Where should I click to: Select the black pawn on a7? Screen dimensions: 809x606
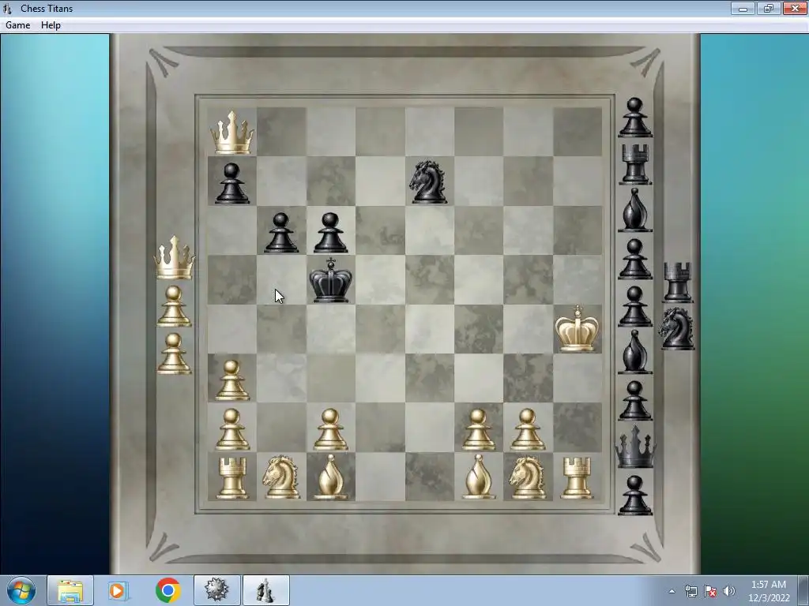click(232, 183)
